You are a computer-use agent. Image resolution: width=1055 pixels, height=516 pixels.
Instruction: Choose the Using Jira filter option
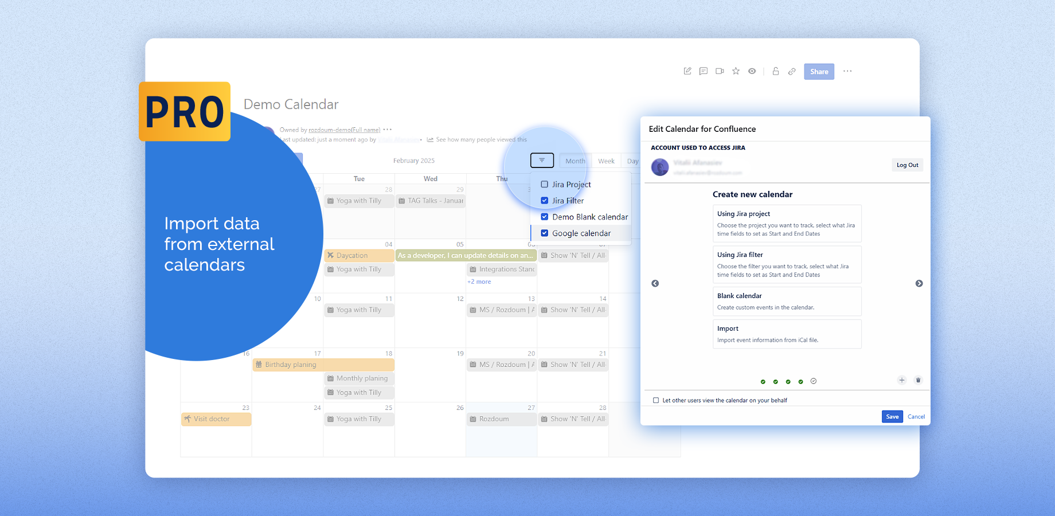pos(787,264)
